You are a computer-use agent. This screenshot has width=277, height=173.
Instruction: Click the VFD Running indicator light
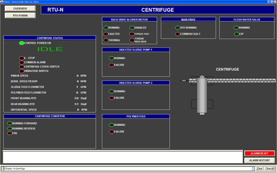[177, 28]
